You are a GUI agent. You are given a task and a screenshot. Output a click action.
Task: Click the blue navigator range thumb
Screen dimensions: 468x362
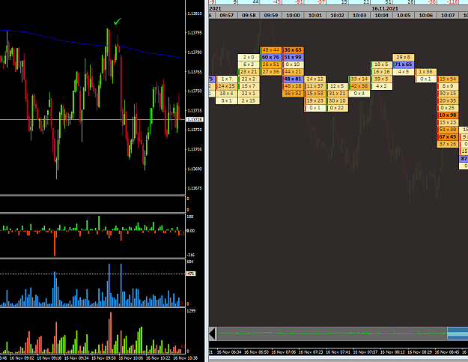458,334
